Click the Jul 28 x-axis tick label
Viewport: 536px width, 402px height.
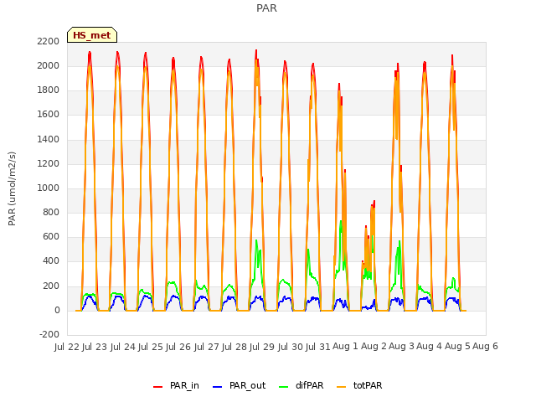pyautogui.click(x=234, y=347)
